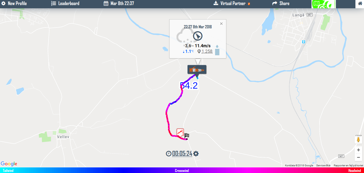Open New Profile settings gear
Screen dimensions: 364x173
coord(3,3)
